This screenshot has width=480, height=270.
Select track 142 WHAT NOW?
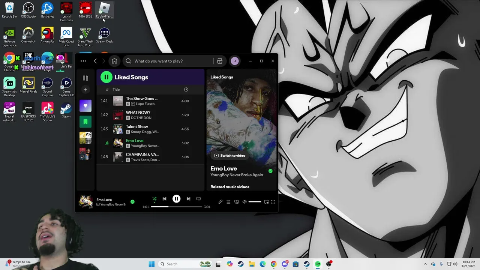[150, 115]
